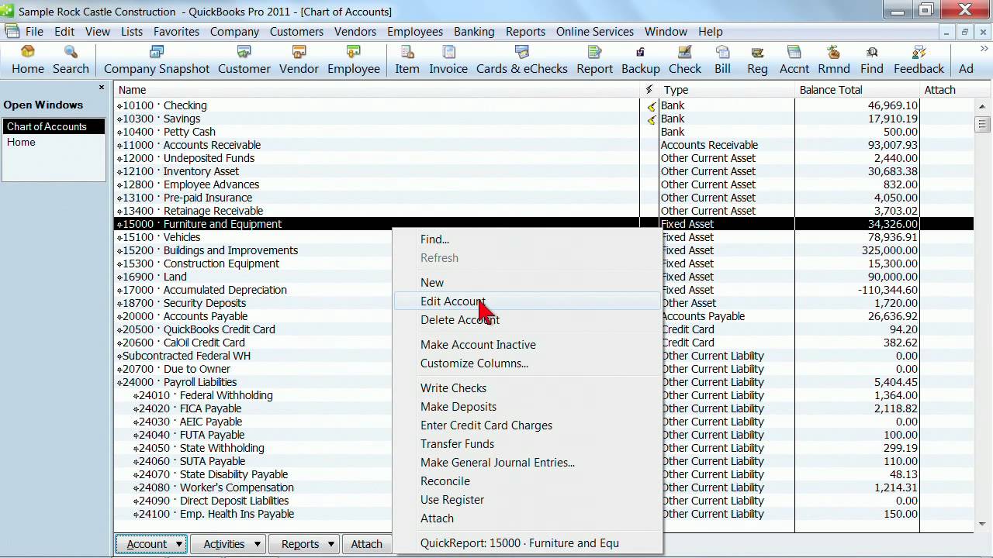The width and height of the screenshot is (993, 558).
Task: Click the lightning bolt column header
Action: (x=649, y=90)
